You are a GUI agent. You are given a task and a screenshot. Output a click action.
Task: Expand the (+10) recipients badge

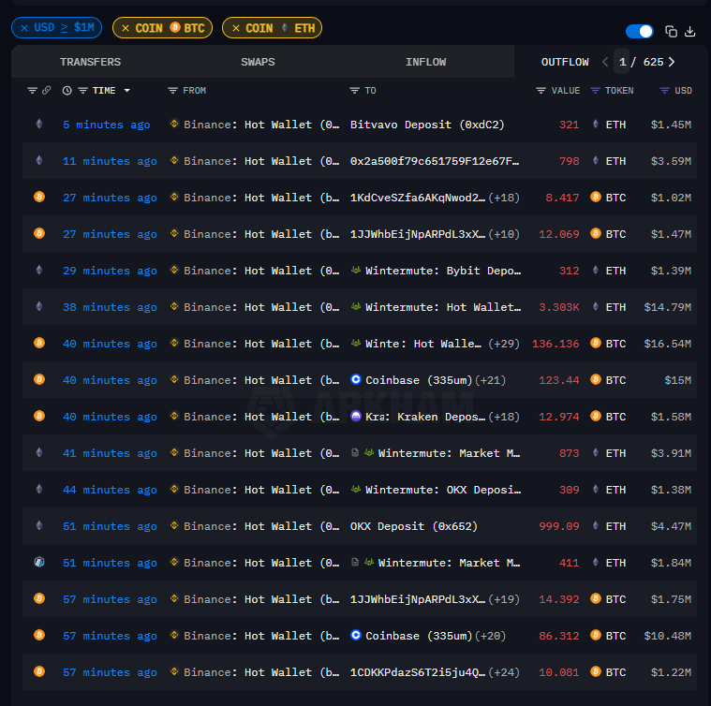tap(504, 234)
